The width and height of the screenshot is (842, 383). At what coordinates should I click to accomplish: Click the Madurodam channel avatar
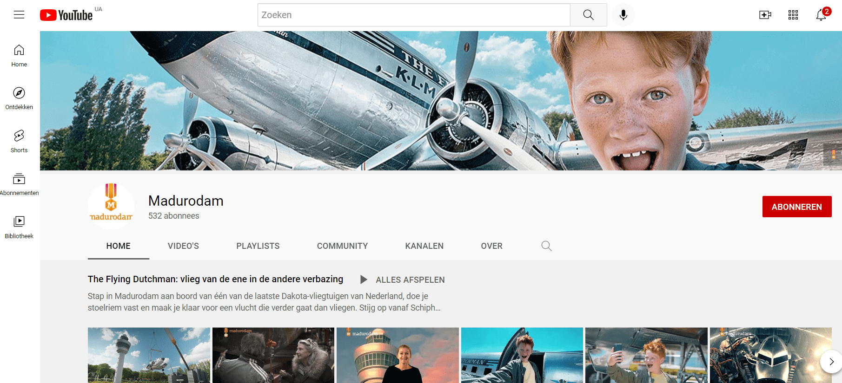[x=111, y=206]
